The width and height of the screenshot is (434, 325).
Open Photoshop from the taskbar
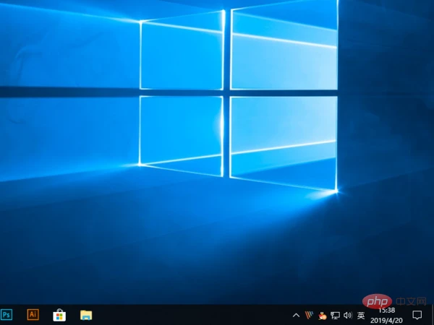tap(6, 315)
